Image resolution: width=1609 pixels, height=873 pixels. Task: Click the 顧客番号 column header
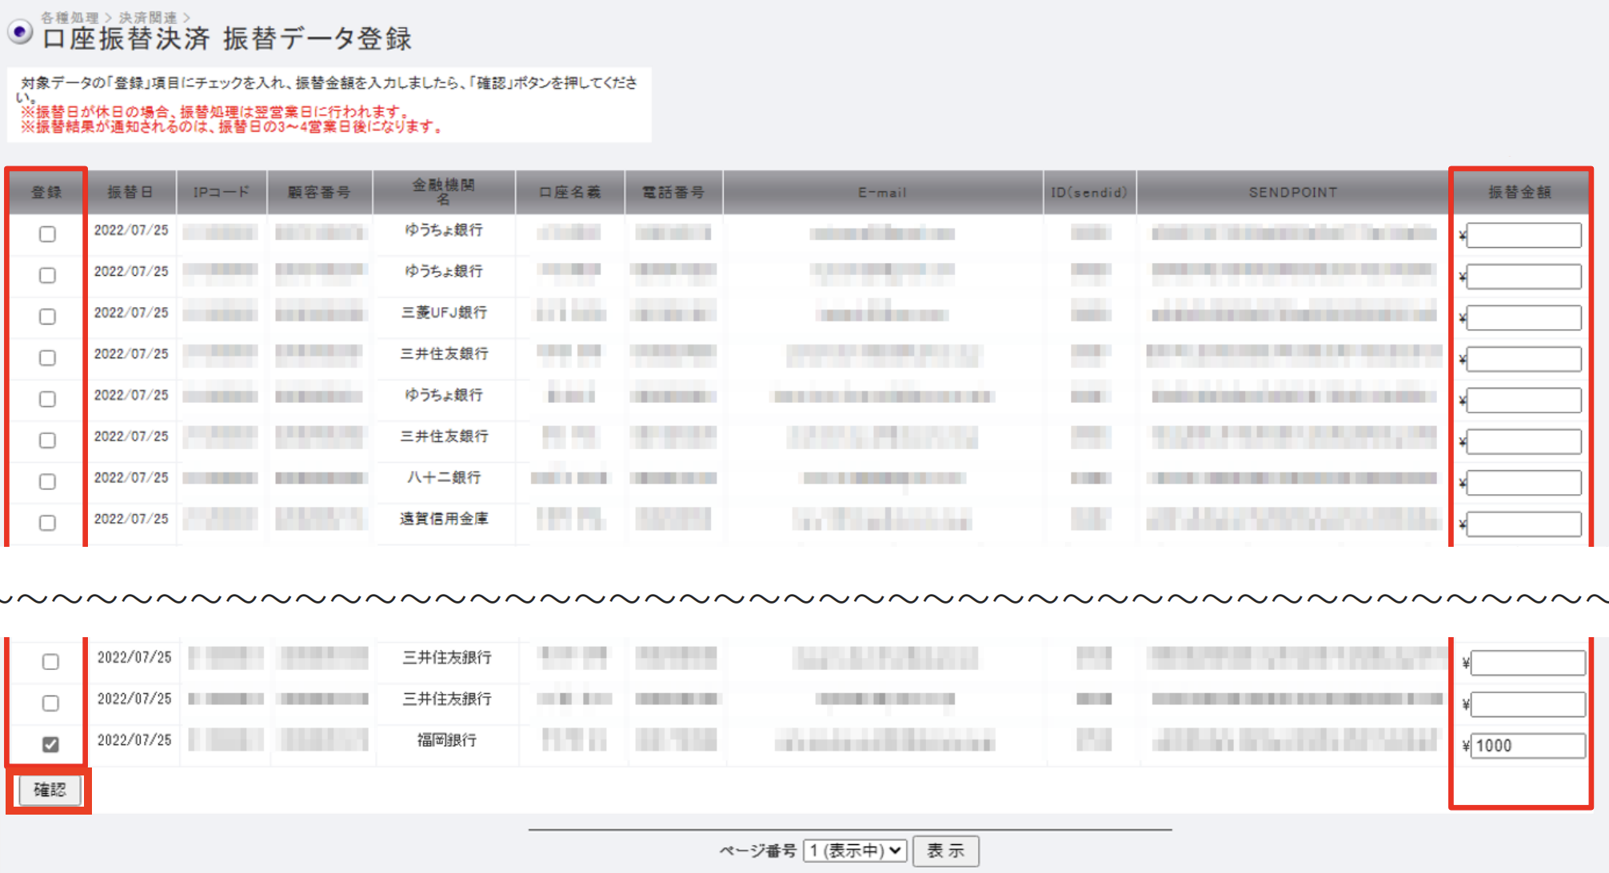pyautogui.click(x=319, y=192)
